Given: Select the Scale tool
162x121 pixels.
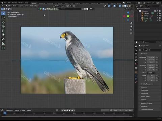Looking at the screenshot, I should (3, 31).
